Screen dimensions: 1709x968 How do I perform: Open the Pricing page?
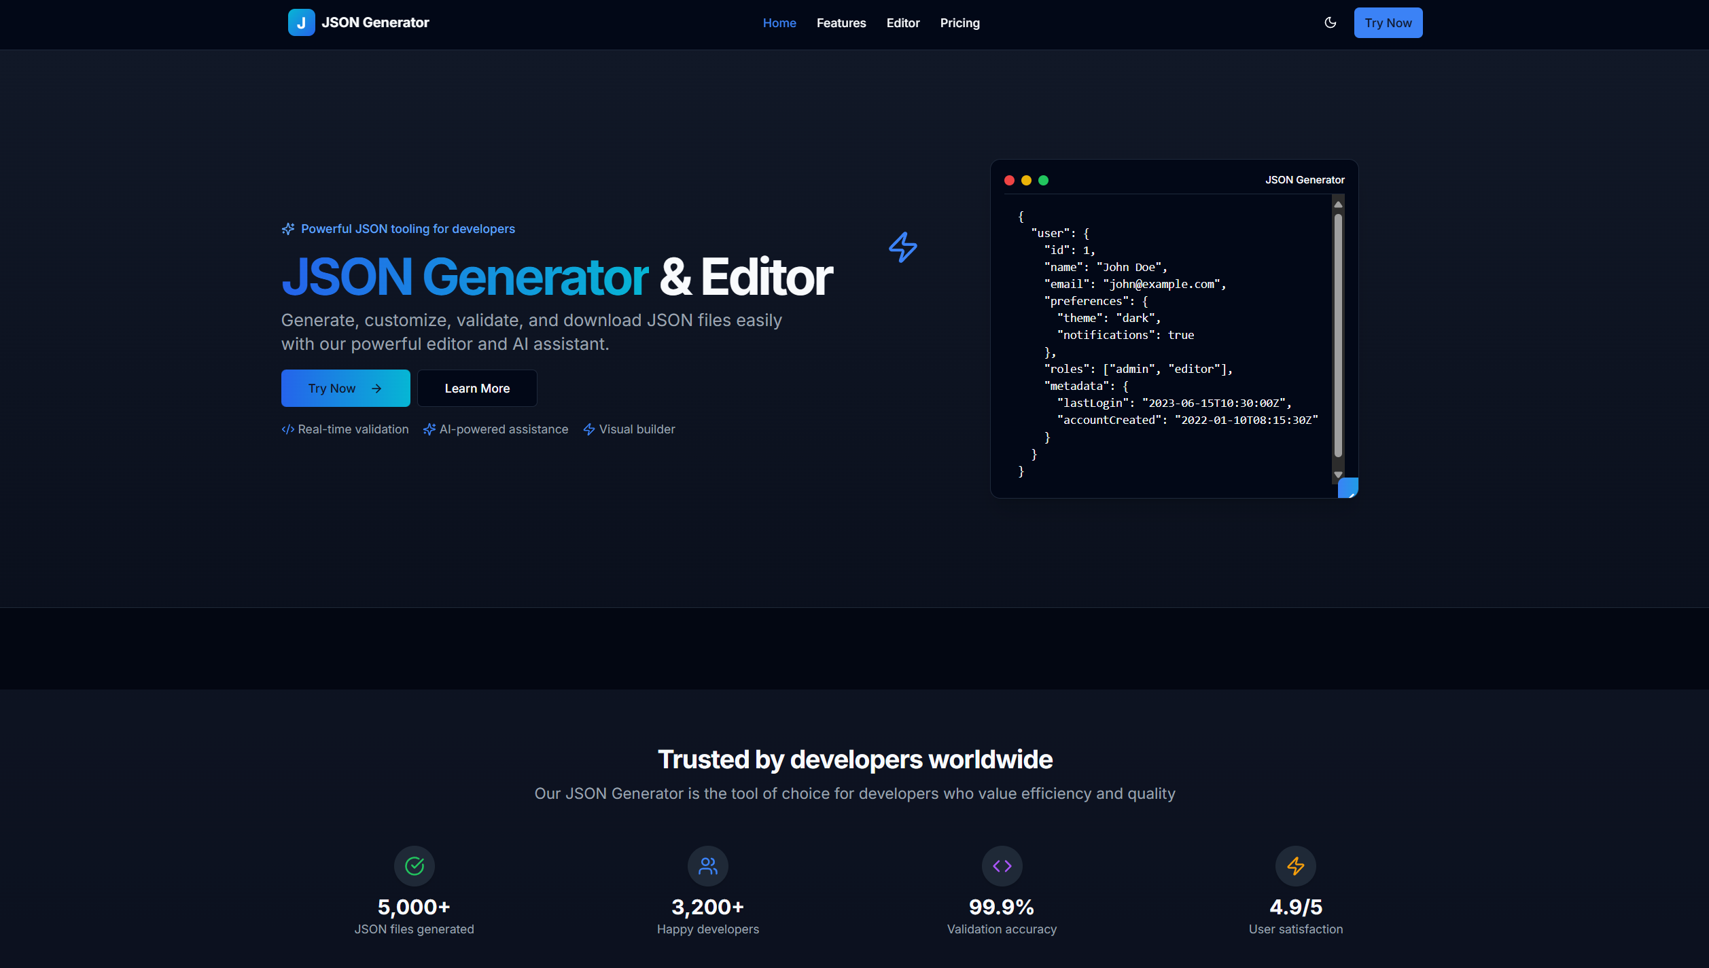pyautogui.click(x=959, y=22)
